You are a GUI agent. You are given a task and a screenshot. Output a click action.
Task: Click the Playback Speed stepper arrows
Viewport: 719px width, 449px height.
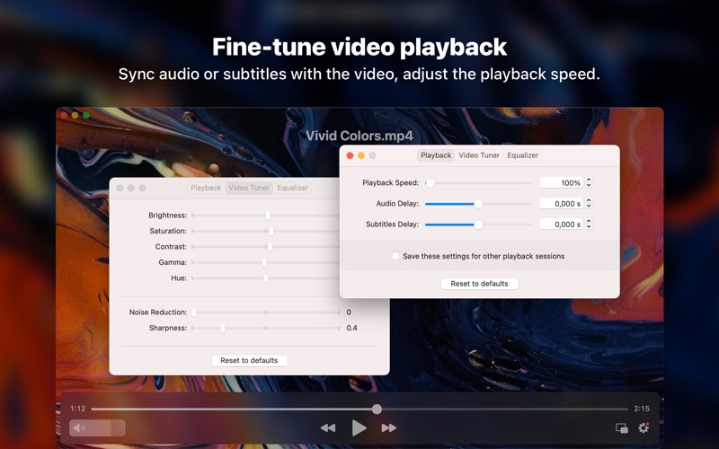tap(589, 183)
